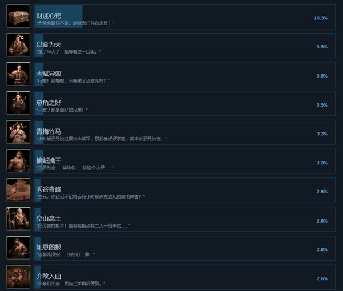Click the 空山高士 achievement title
The height and width of the screenshot is (291, 343).
pyautogui.click(x=49, y=219)
